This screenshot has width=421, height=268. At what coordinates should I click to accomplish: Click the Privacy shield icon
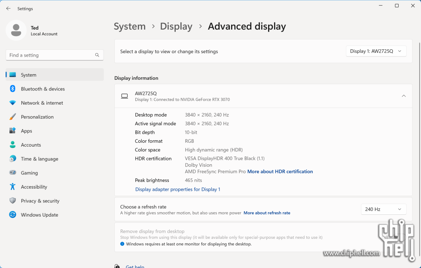coord(12,201)
